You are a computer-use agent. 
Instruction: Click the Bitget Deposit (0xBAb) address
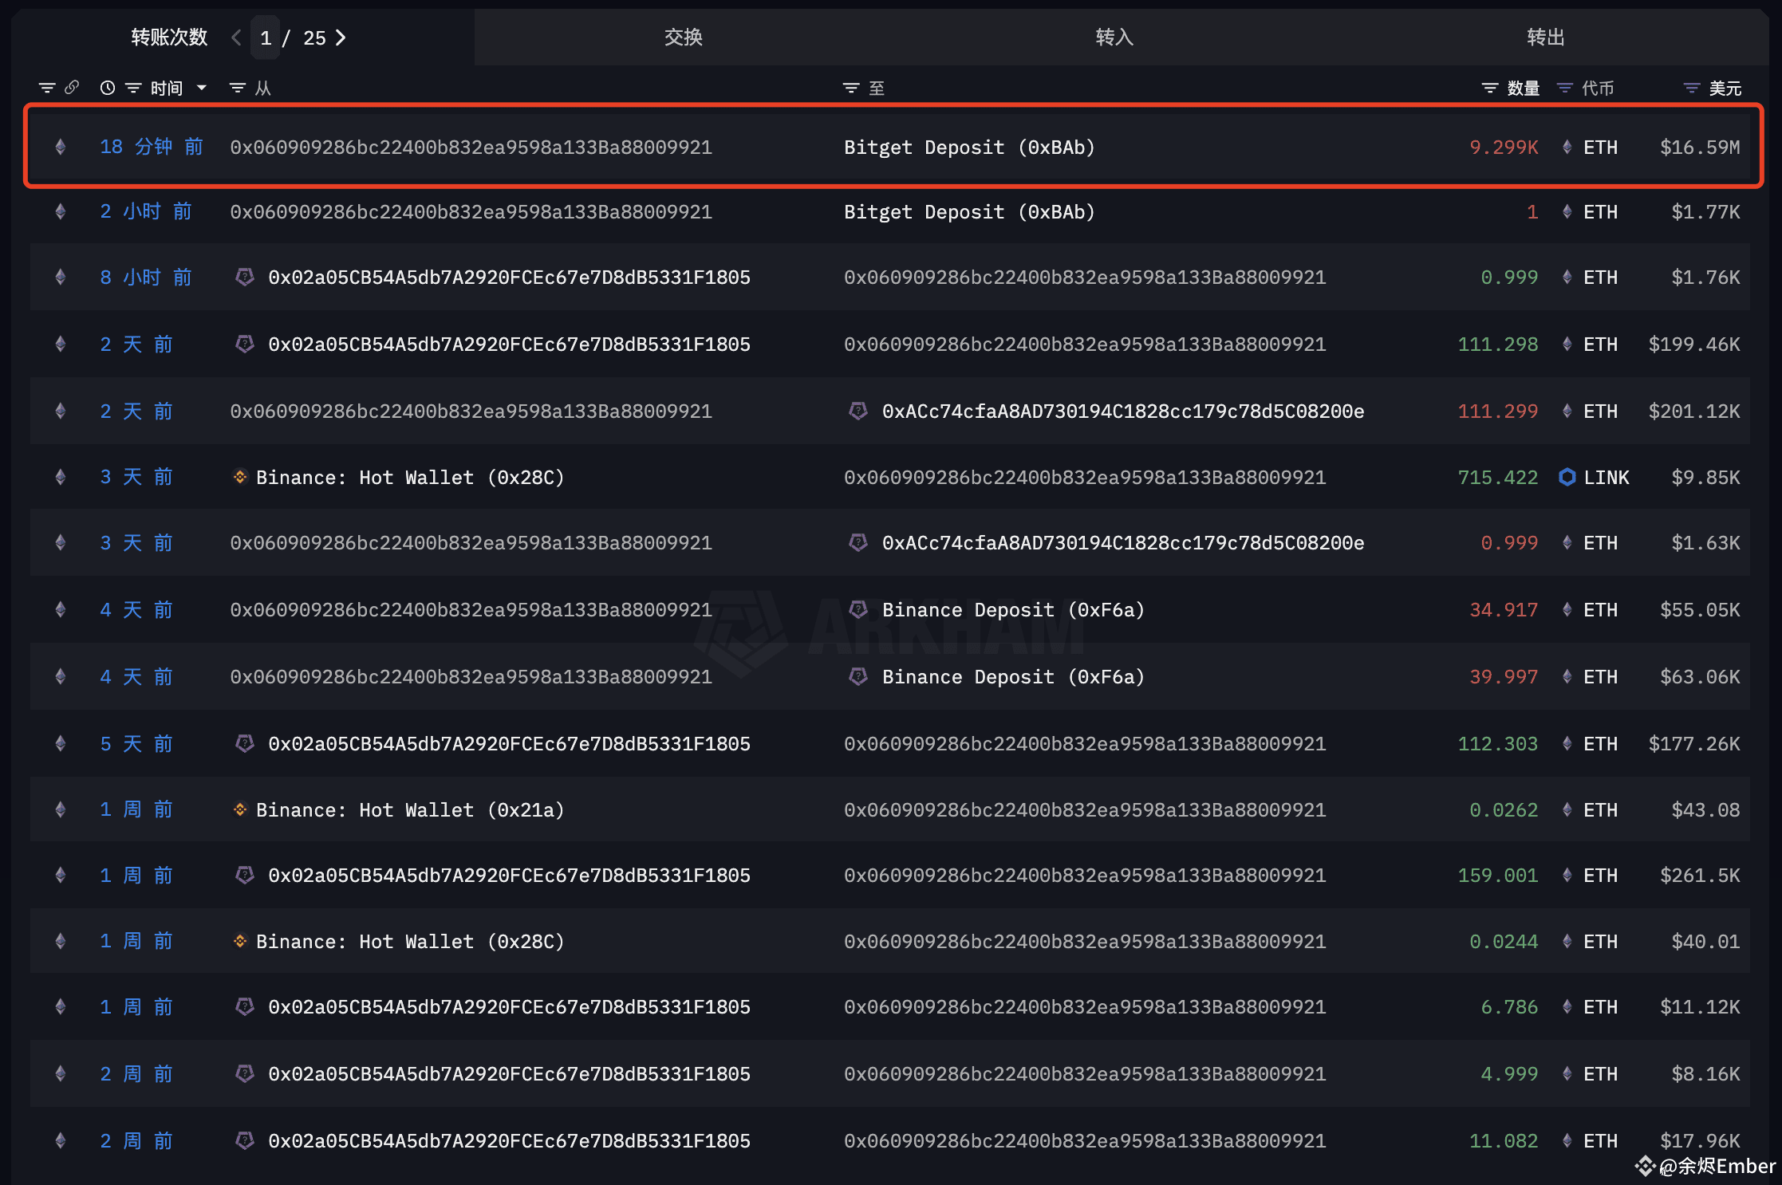(969, 147)
